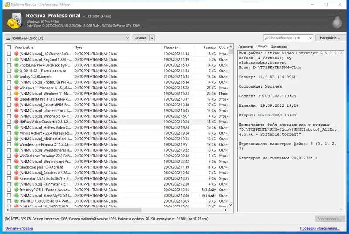Click the green status dot of Sandboxie plus 1.3.4.torrent
This screenshot has width=349, height=234.
coord(16,167)
